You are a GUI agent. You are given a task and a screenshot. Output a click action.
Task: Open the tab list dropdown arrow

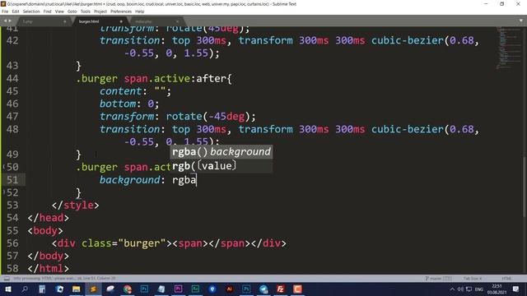(521, 21)
